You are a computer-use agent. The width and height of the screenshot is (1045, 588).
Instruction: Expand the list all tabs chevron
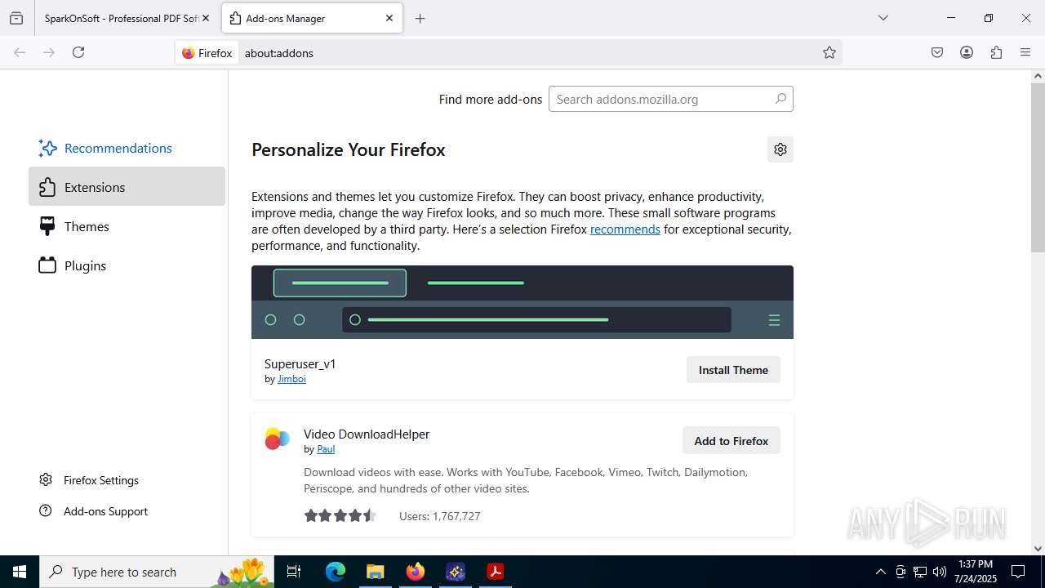coord(883,18)
